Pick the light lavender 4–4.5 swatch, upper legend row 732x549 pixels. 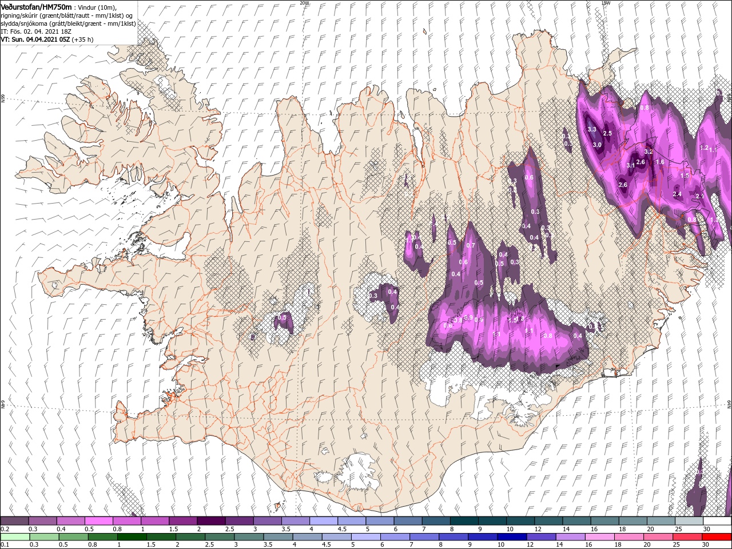323,521
